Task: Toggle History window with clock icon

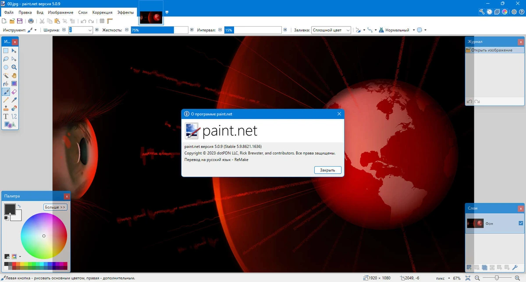Action: pos(490,12)
